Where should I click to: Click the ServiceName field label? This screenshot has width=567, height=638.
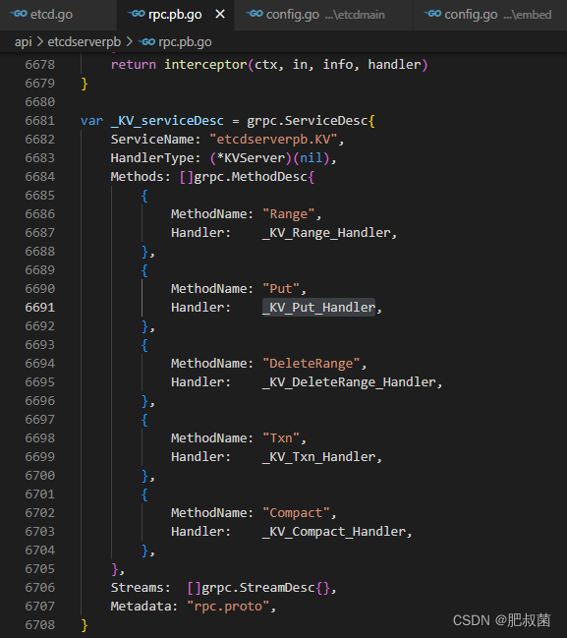tap(152, 140)
